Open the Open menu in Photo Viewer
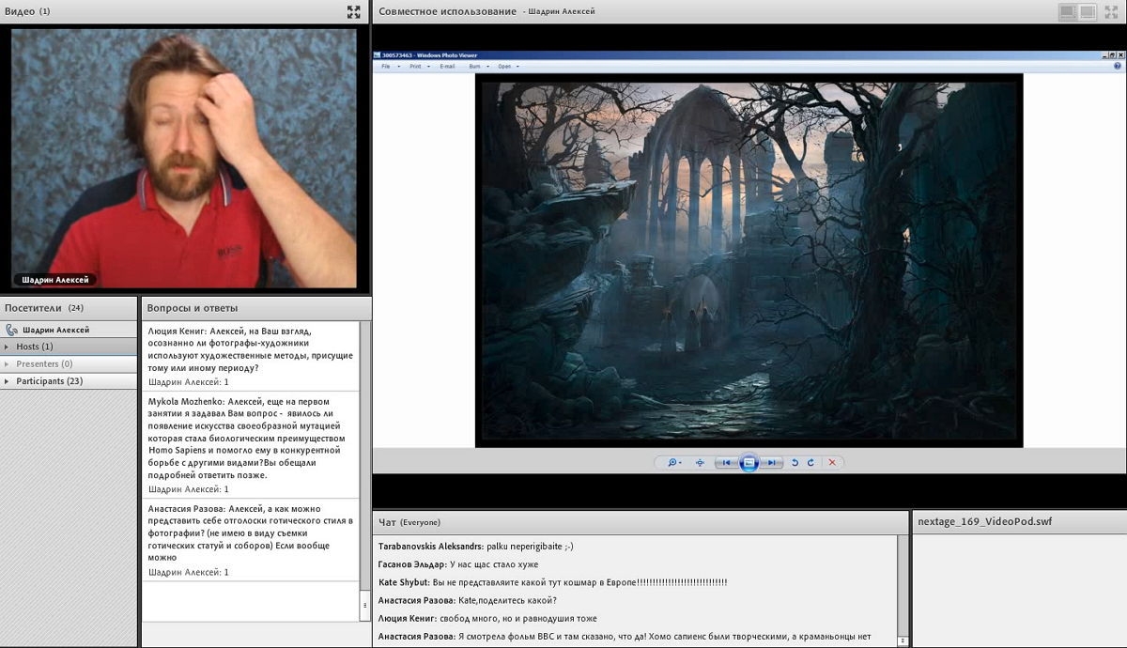 505,67
